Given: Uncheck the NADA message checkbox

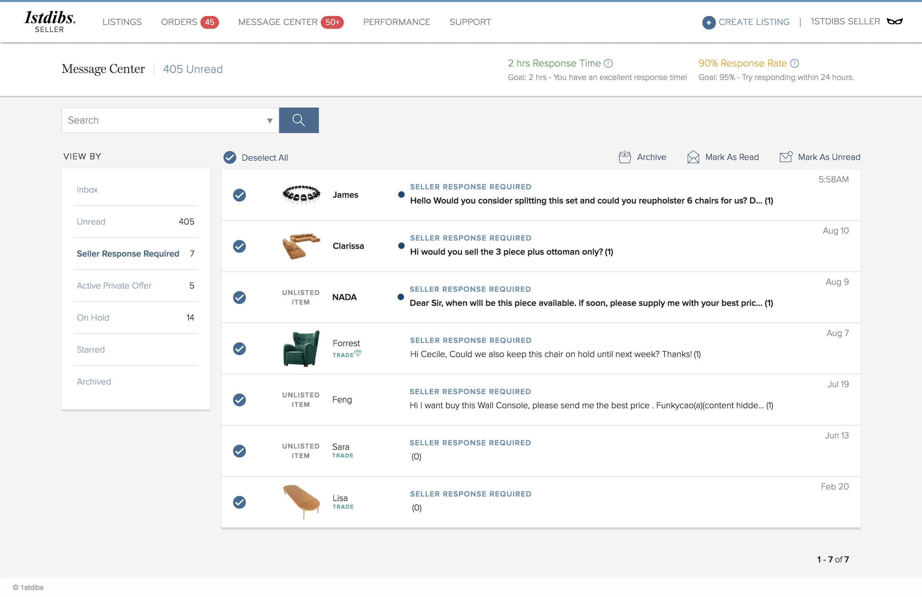Looking at the screenshot, I should pos(239,297).
